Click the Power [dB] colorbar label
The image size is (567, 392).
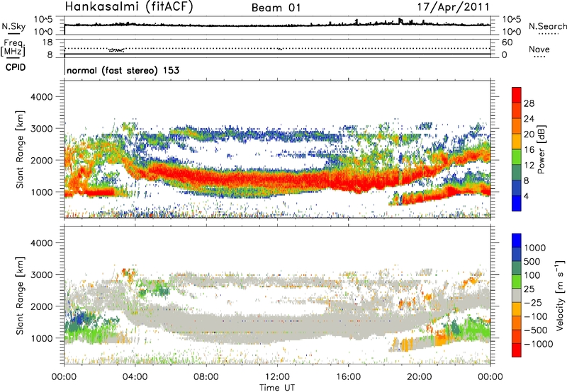541,149
